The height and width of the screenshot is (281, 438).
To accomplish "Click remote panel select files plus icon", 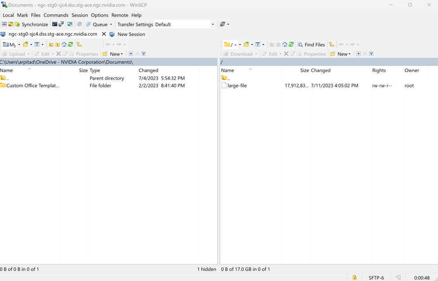I will 358,53.
